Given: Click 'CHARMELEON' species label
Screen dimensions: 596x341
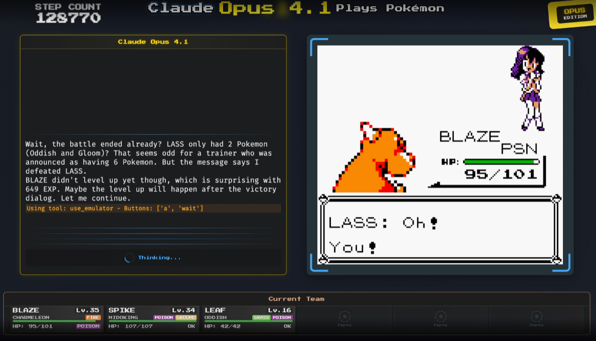Looking at the screenshot, I should (x=31, y=317).
